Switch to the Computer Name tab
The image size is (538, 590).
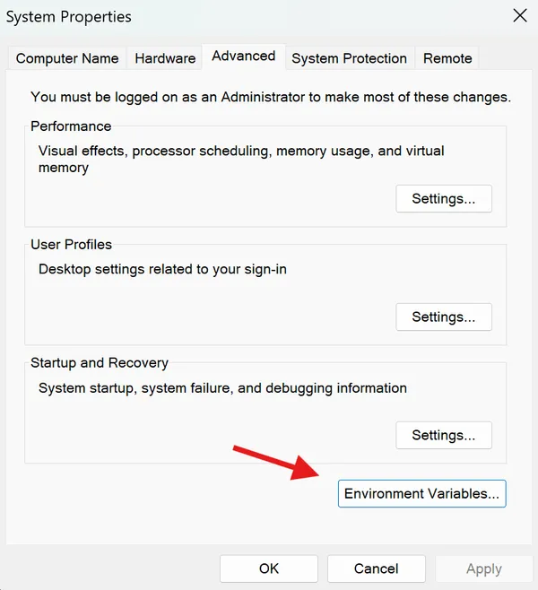(67, 58)
